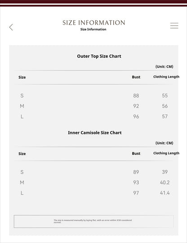
Task: Click the Unit: CM label above the camisole chart
Action: pos(165,143)
